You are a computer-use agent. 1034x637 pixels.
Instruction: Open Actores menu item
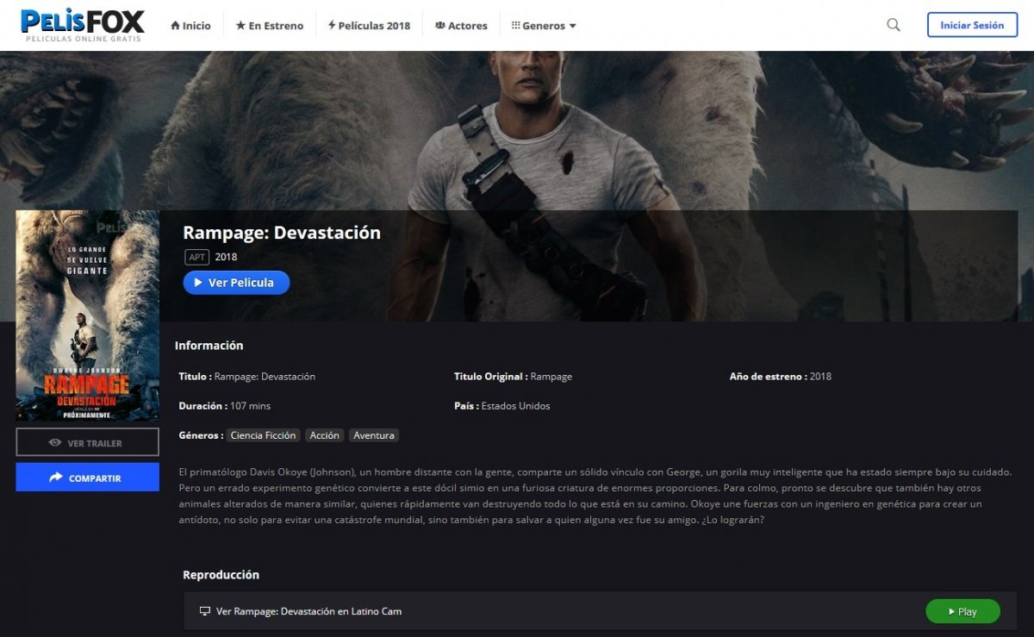[461, 26]
